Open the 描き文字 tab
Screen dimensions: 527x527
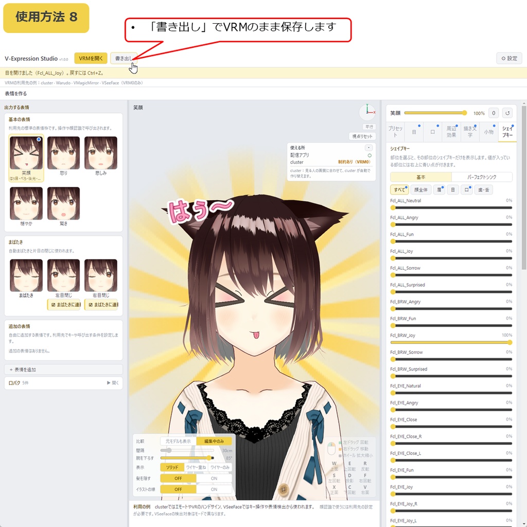[x=470, y=132]
